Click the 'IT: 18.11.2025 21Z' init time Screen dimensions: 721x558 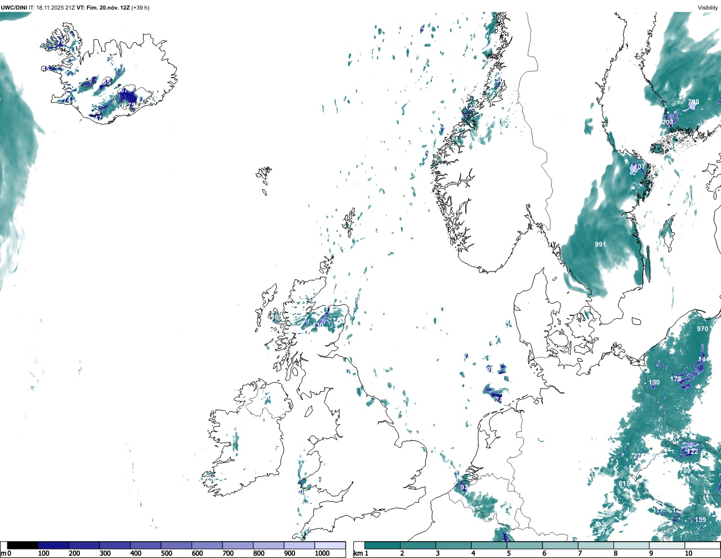(52, 8)
